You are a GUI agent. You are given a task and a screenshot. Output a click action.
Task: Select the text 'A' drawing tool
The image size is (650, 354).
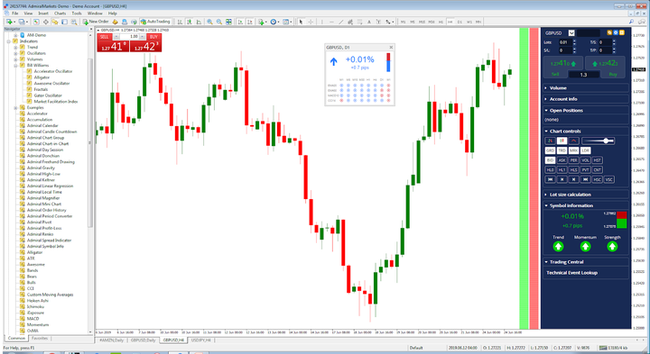[369, 22]
